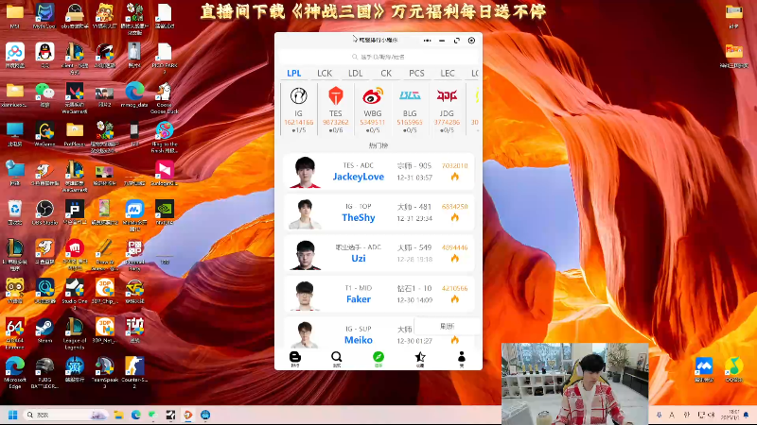Image resolution: width=757 pixels, height=425 pixels.
Task: Open the star favorites tab in bottom nav
Action: [420, 359]
